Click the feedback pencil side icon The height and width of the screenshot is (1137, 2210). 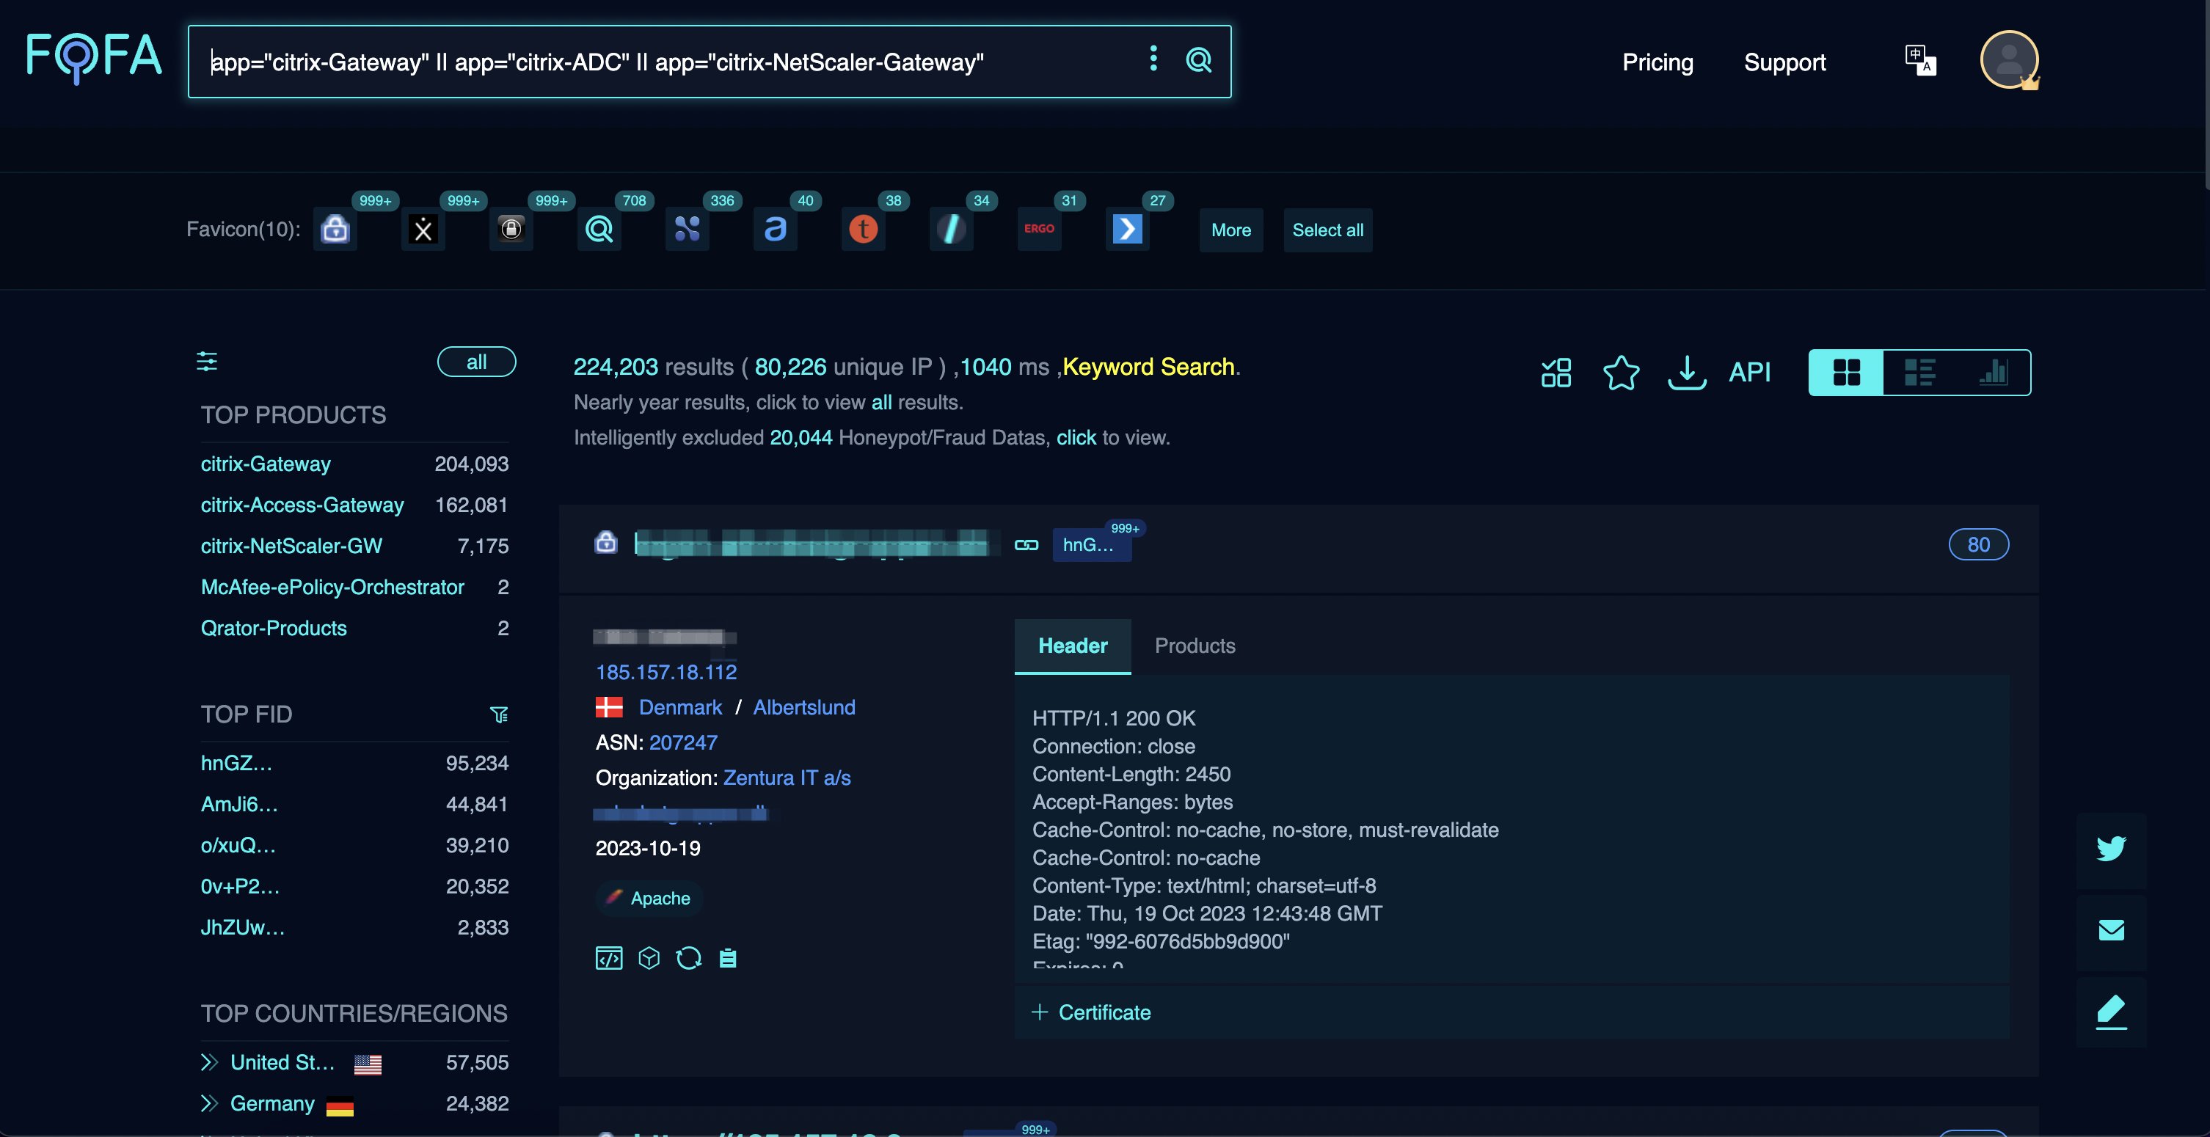(x=2112, y=1012)
